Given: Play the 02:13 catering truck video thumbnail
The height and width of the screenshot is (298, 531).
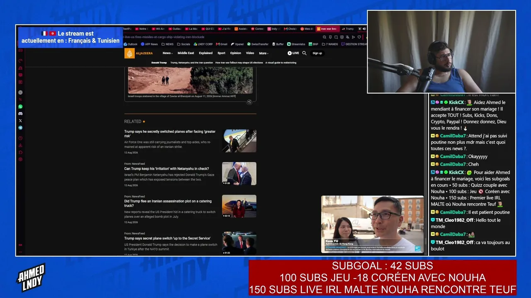Looking at the screenshot, I should 239,206.
